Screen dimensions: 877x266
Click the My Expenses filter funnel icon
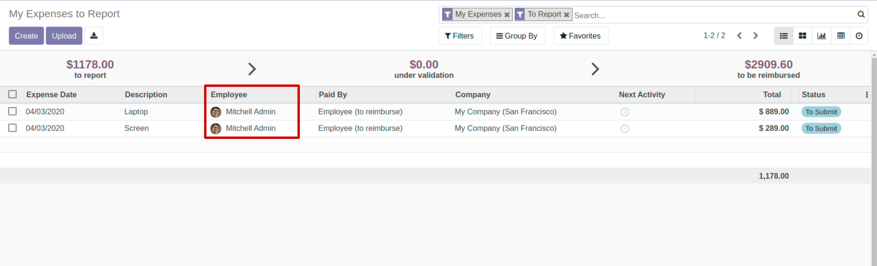point(448,15)
